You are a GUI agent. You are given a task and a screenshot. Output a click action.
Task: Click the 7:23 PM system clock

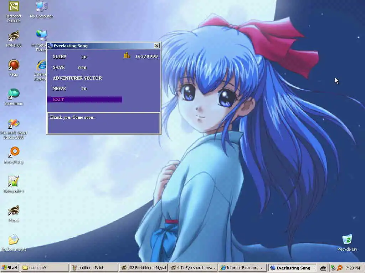pyautogui.click(x=353, y=268)
